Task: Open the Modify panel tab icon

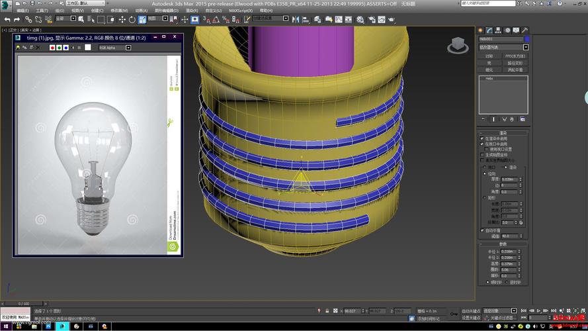Action: tap(489, 30)
